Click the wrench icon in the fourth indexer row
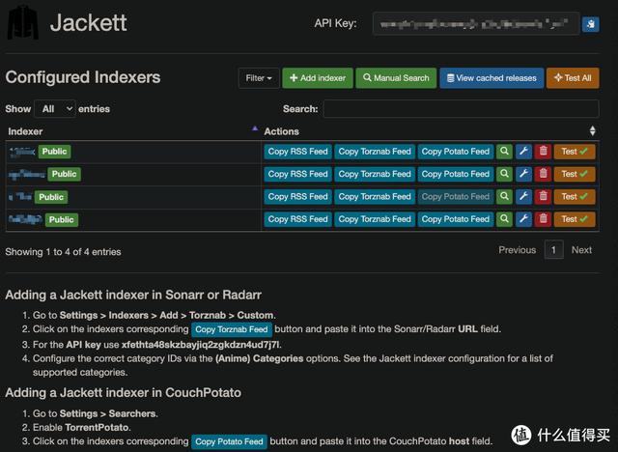 tap(523, 219)
